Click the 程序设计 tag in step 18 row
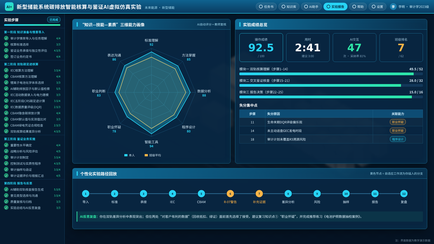This screenshot has width=434, height=244. 398,139
